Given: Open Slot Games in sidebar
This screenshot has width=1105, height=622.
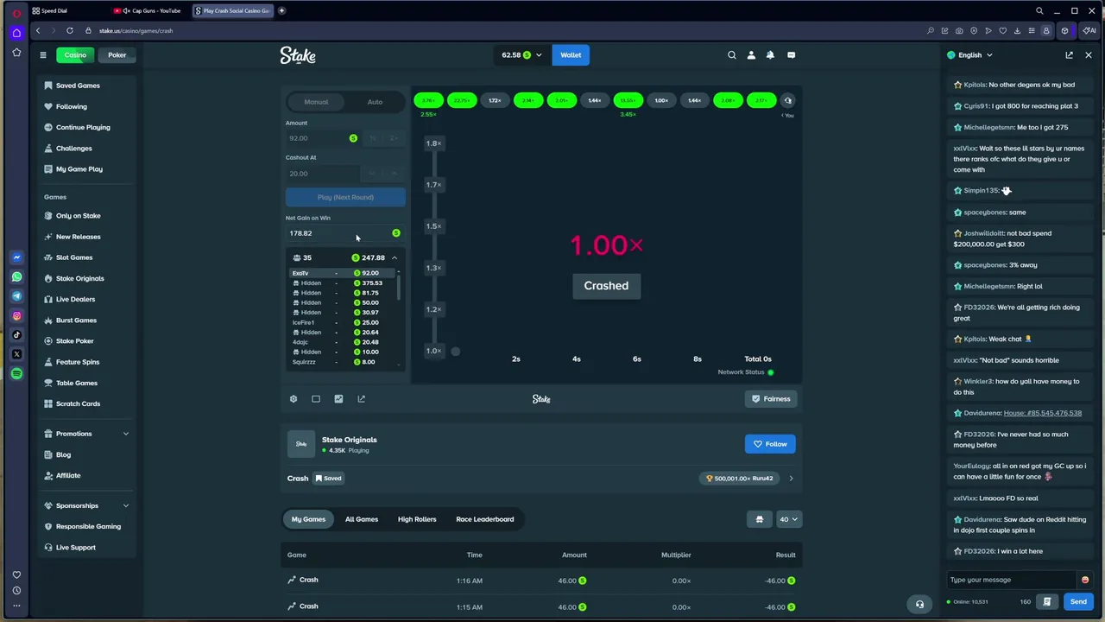Looking at the screenshot, I should pyautogui.click(x=74, y=257).
